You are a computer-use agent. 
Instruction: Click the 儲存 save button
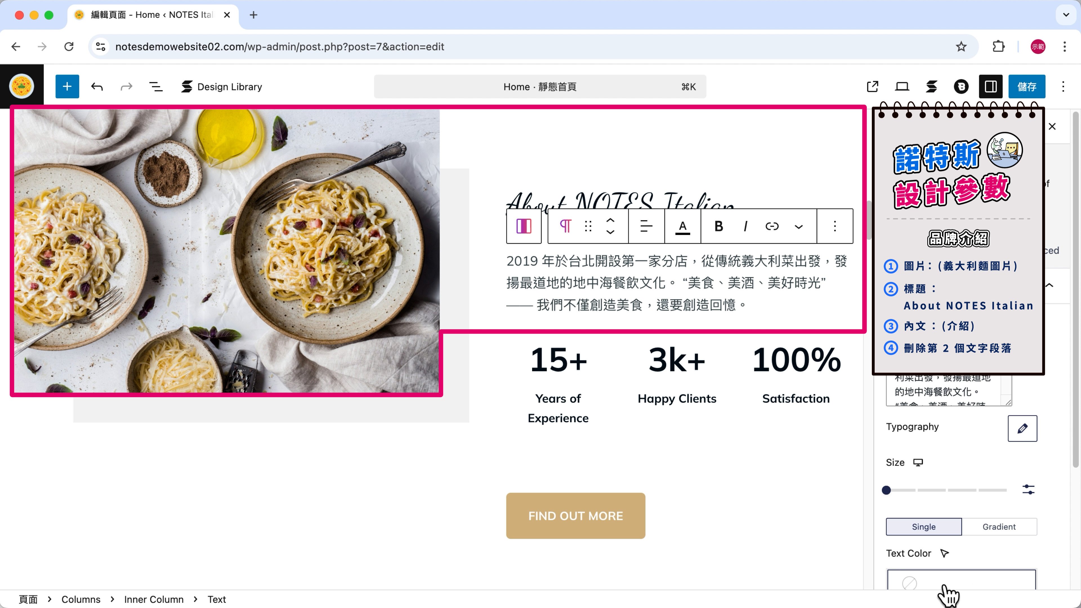tap(1026, 86)
